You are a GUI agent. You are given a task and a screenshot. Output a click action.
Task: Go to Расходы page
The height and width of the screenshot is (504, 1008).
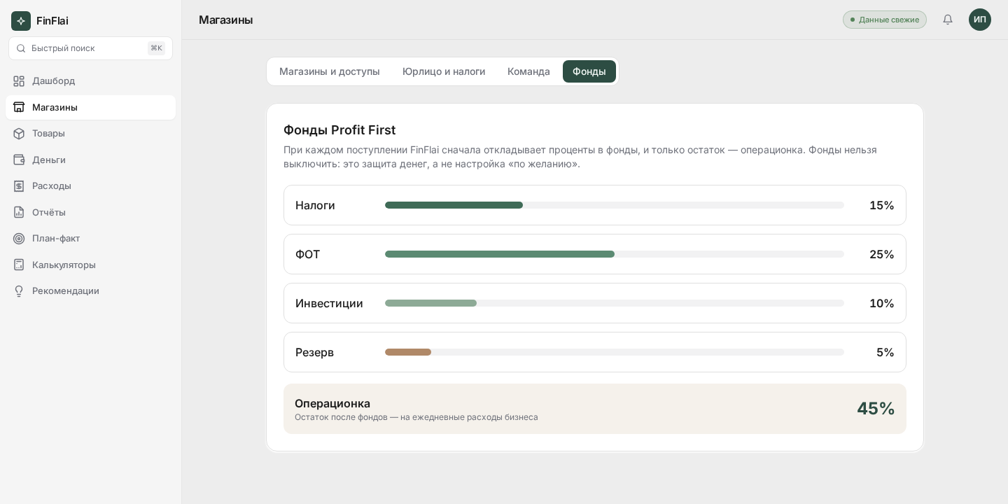(90, 186)
